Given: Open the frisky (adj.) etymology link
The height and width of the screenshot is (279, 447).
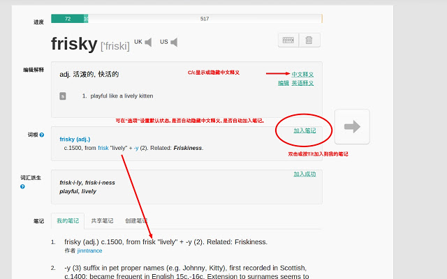Looking at the screenshot, I should click(x=75, y=139).
